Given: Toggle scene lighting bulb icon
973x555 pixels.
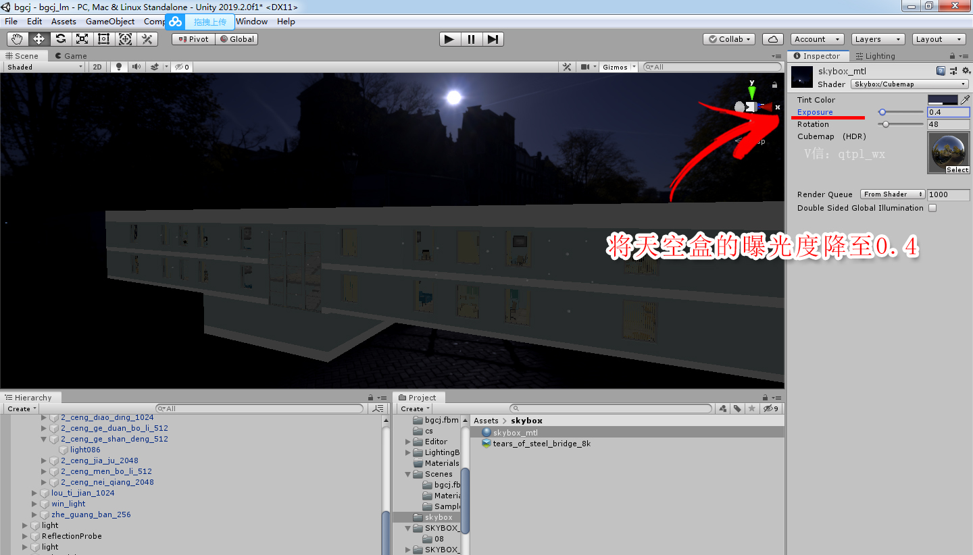Looking at the screenshot, I should [120, 67].
